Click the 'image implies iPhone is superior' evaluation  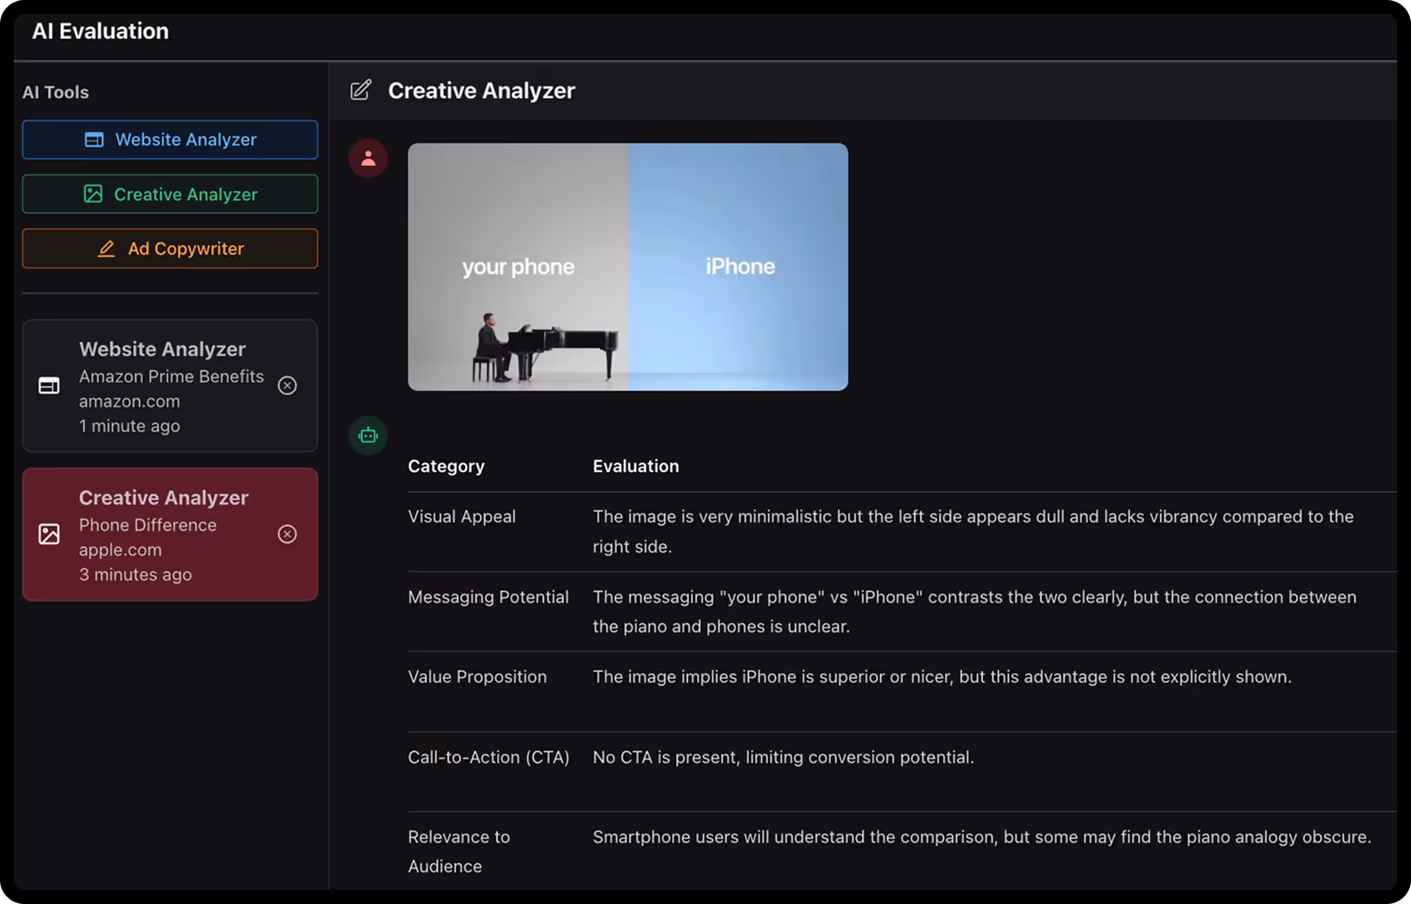[x=943, y=677]
